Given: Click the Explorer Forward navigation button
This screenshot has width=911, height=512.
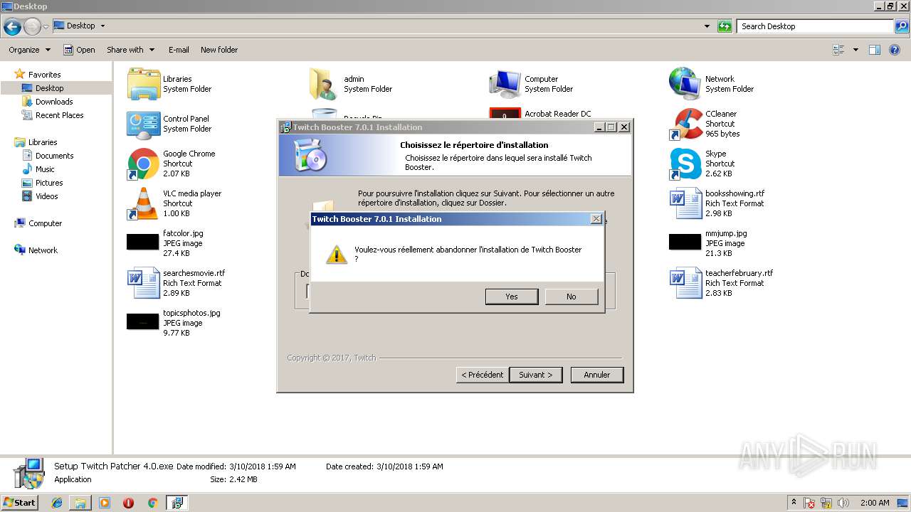Looking at the screenshot, I should click(32, 27).
